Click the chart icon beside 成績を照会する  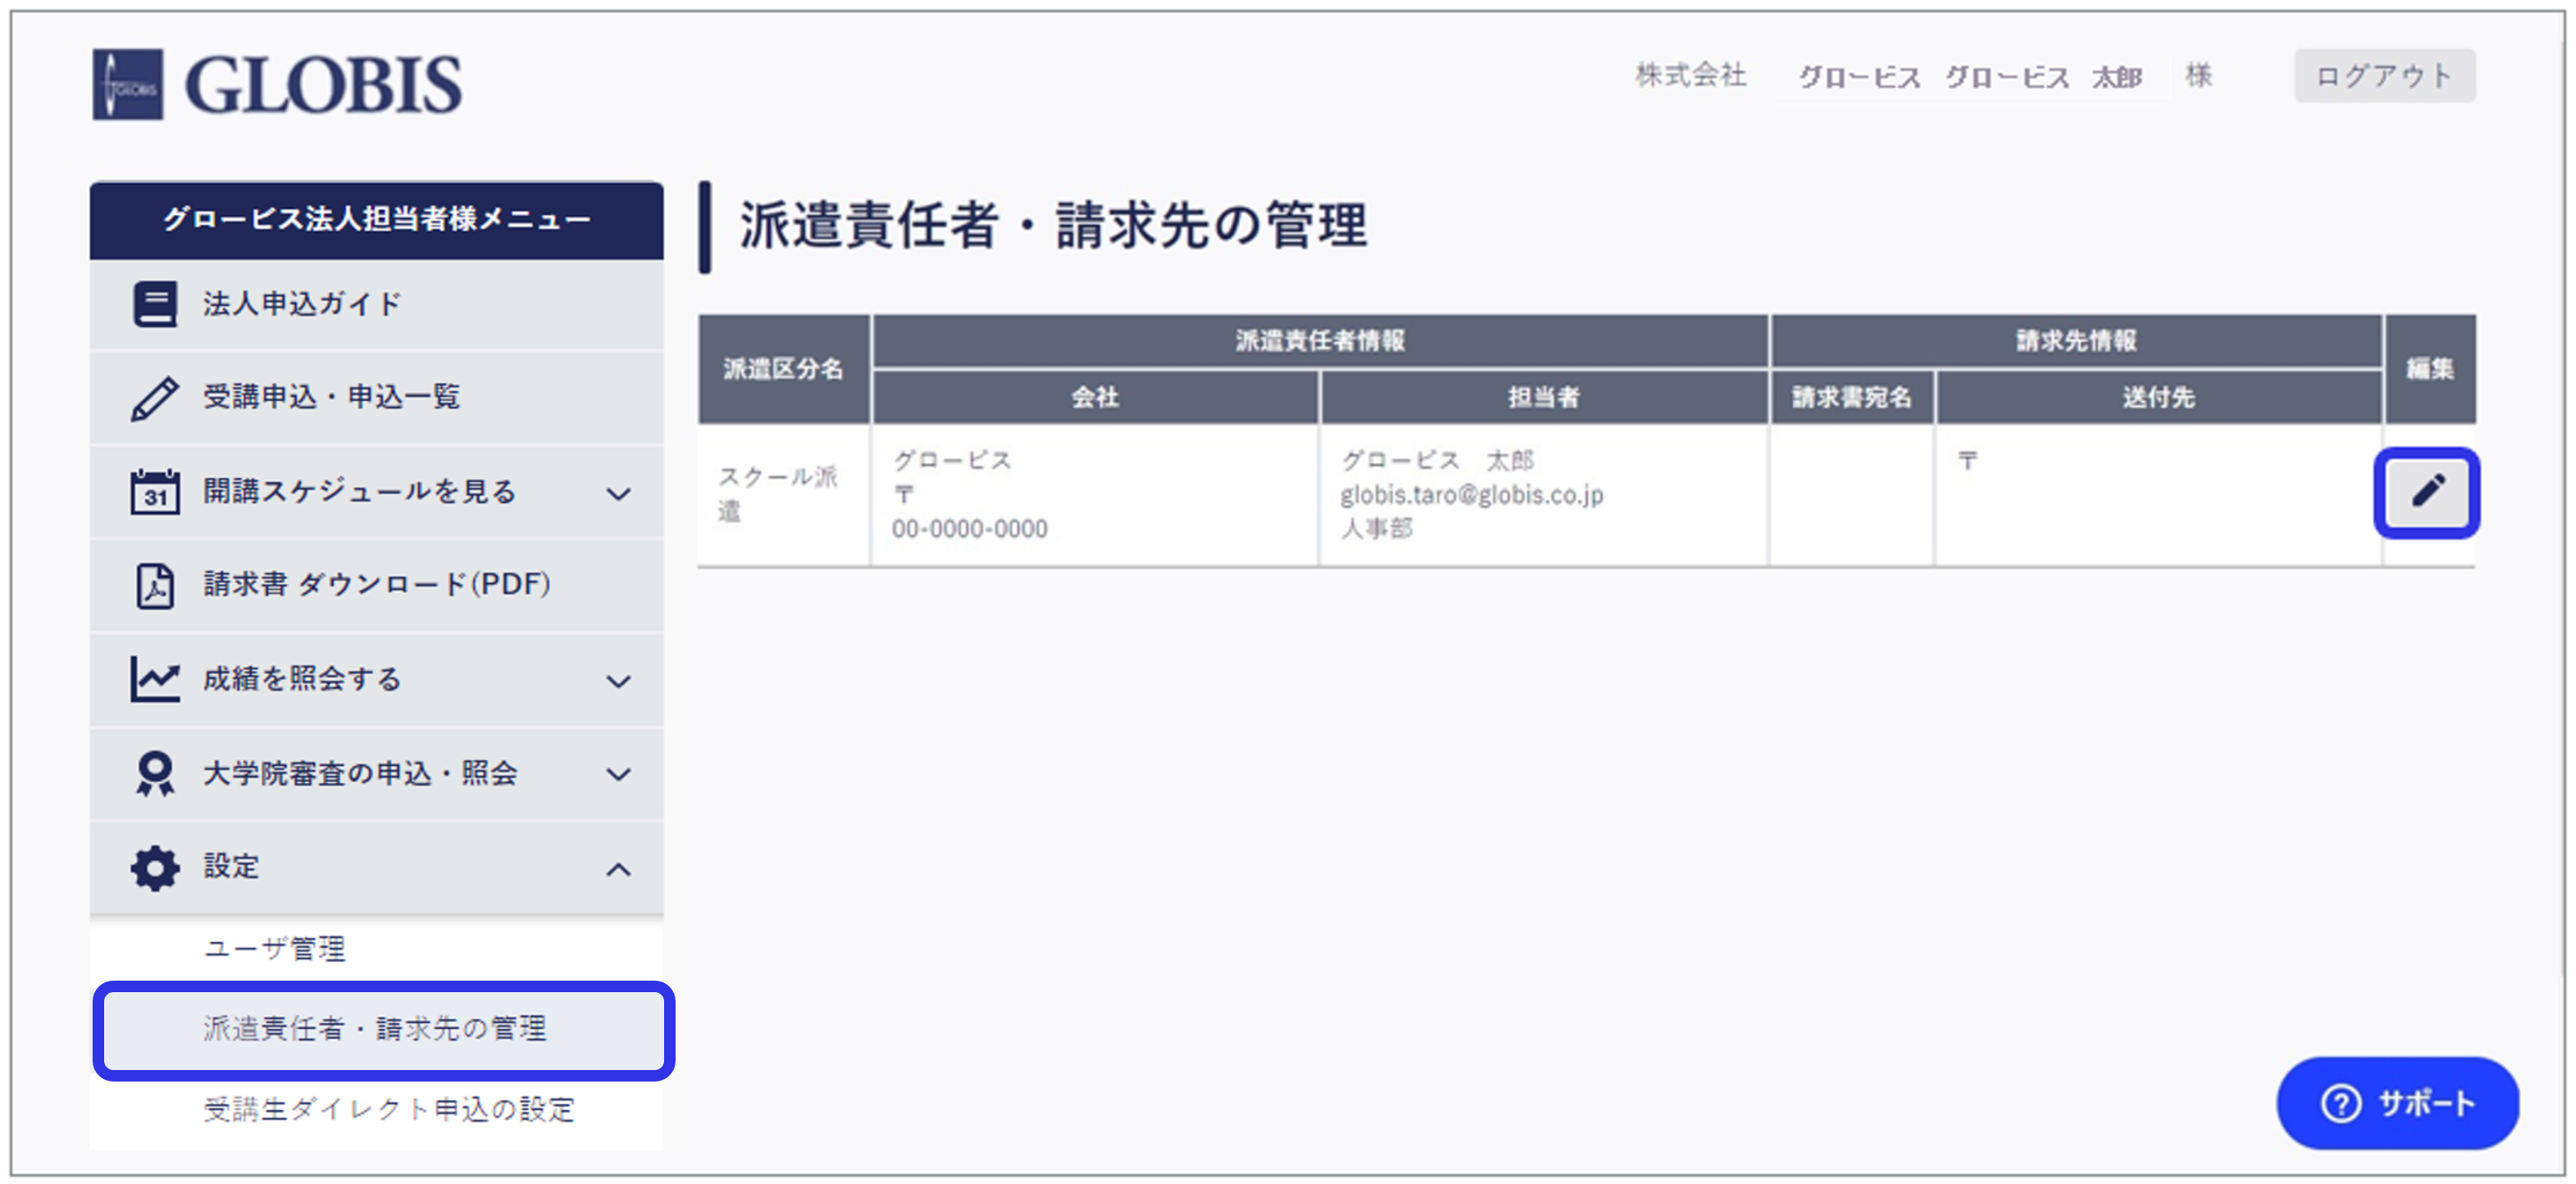(x=155, y=679)
